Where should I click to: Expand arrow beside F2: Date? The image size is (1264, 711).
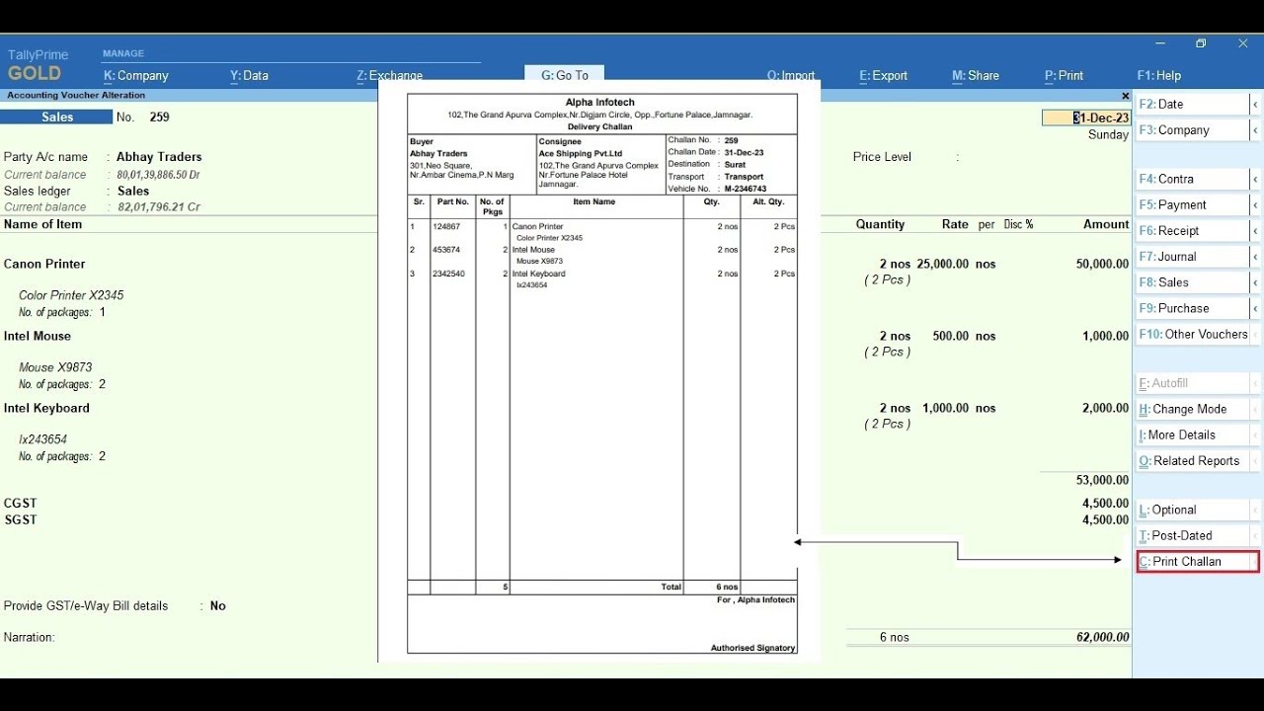click(x=1255, y=104)
